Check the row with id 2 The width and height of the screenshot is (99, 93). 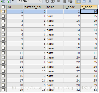tap(3, 16)
